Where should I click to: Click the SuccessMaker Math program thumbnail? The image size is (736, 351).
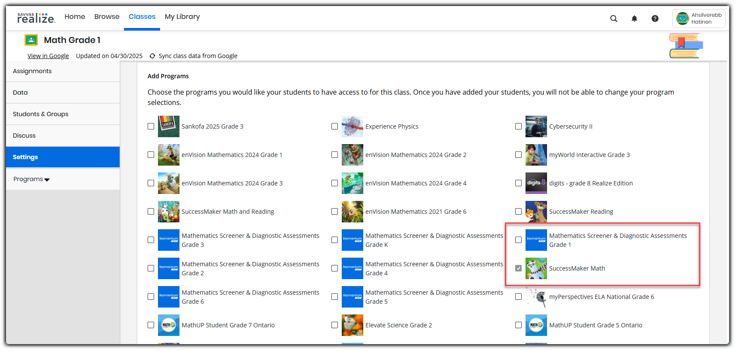click(536, 268)
